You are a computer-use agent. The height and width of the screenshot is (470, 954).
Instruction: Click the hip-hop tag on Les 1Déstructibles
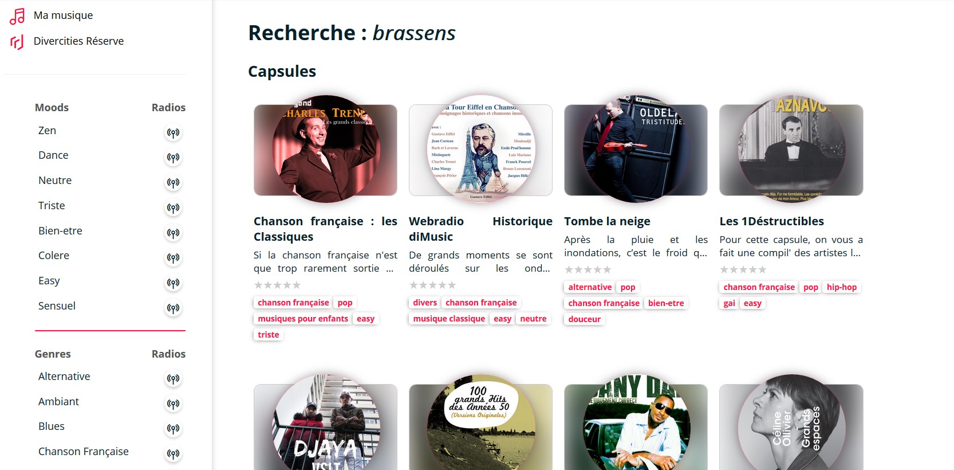click(x=842, y=287)
